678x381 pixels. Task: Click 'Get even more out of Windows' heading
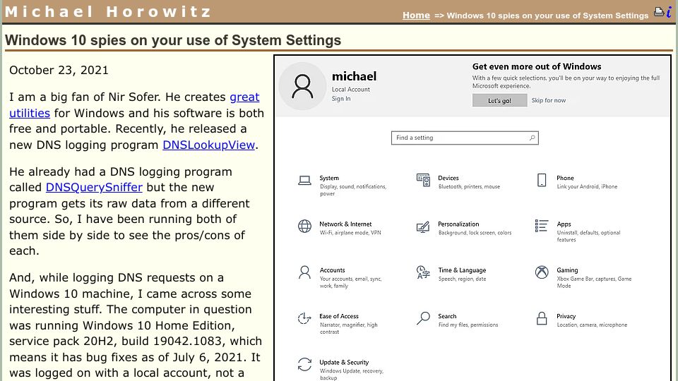(x=537, y=66)
